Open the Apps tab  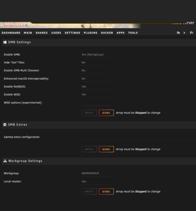click(x=121, y=33)
